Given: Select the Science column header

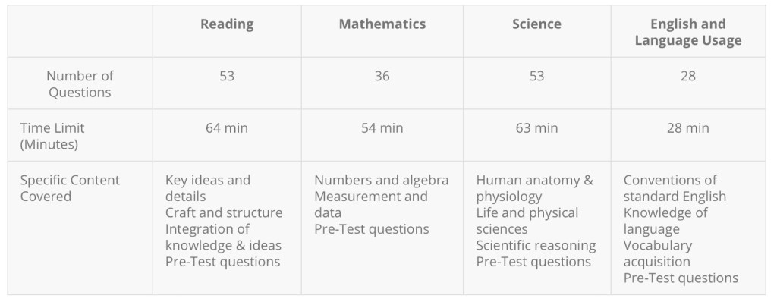Looking at the screenshot, I should coord(536,24).
